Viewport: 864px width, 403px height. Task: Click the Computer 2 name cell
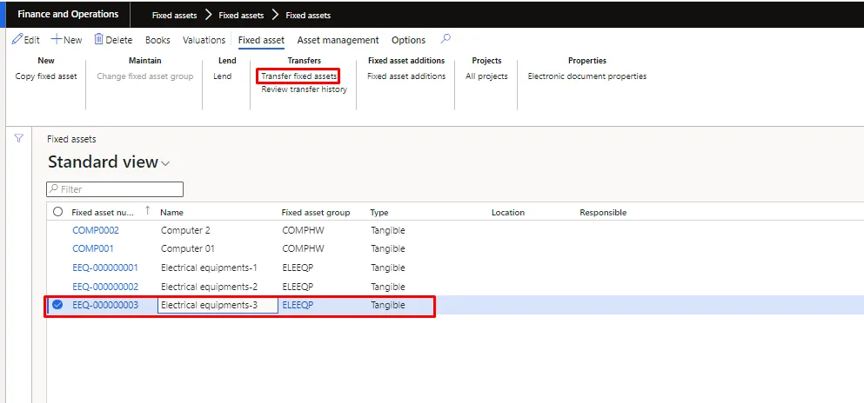[185, 230]
